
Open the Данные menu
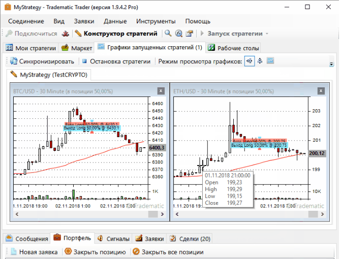(x=115, y=21)
